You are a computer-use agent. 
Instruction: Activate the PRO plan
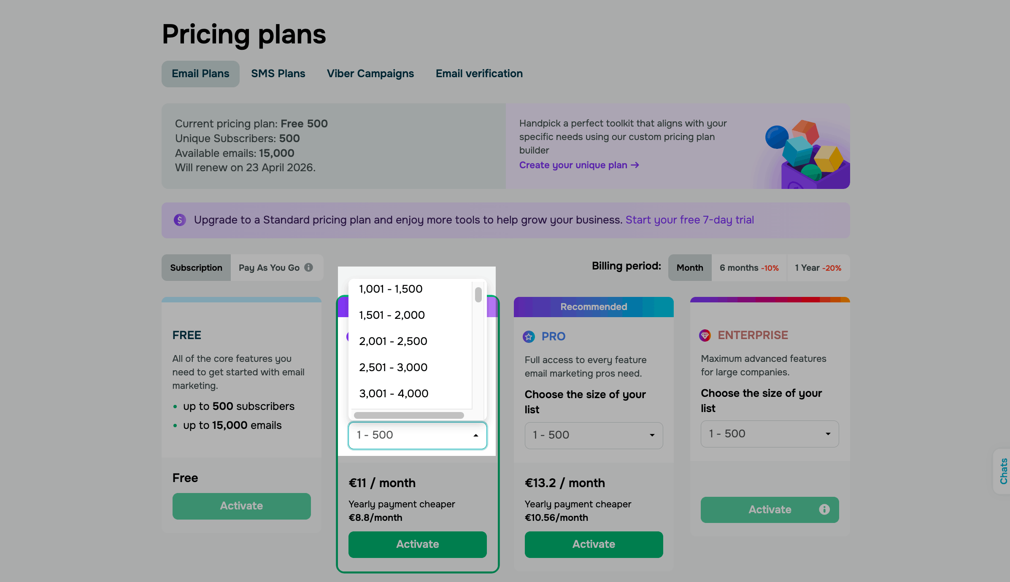(594, 544)
